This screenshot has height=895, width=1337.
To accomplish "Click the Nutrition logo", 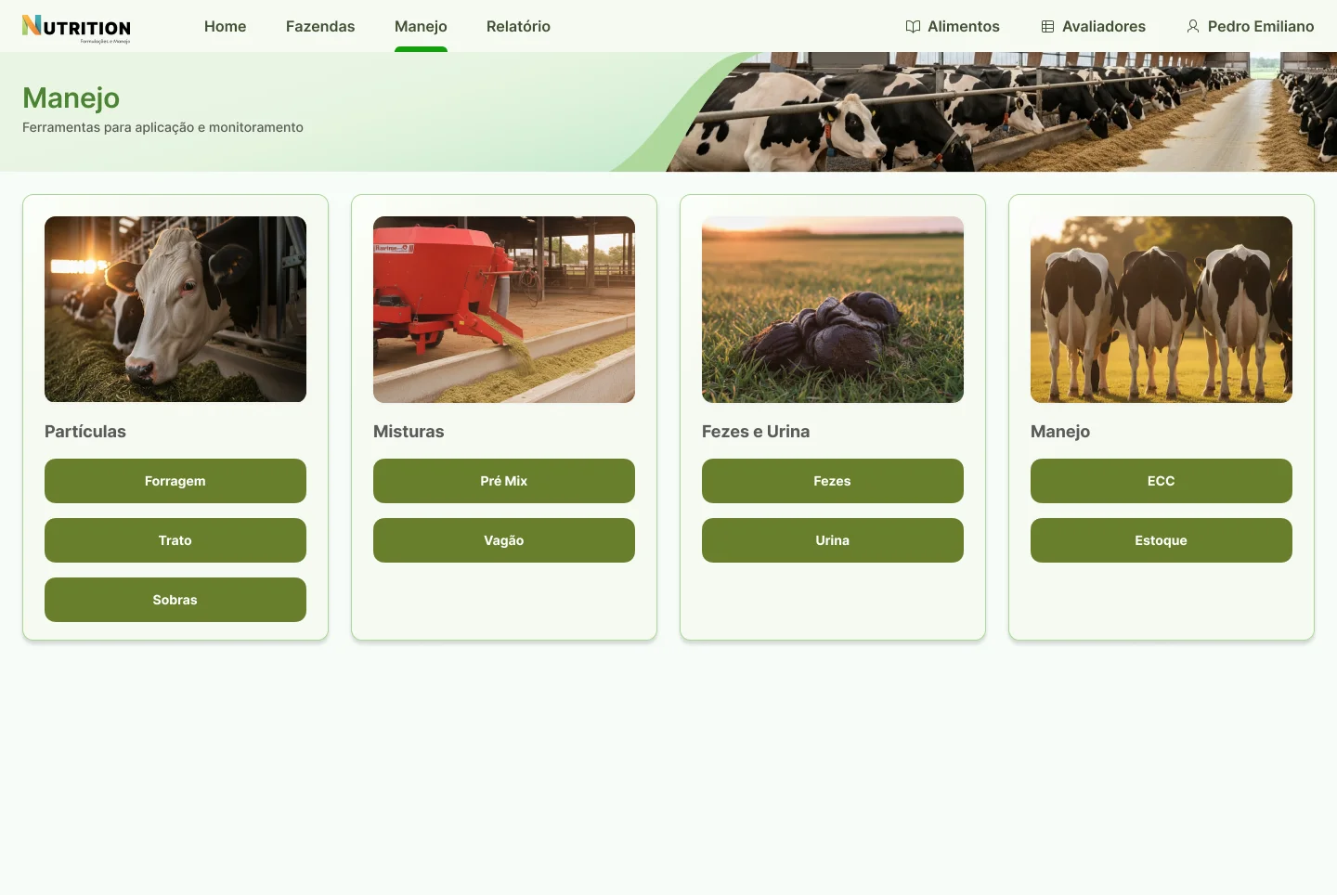I will point(76,28).
